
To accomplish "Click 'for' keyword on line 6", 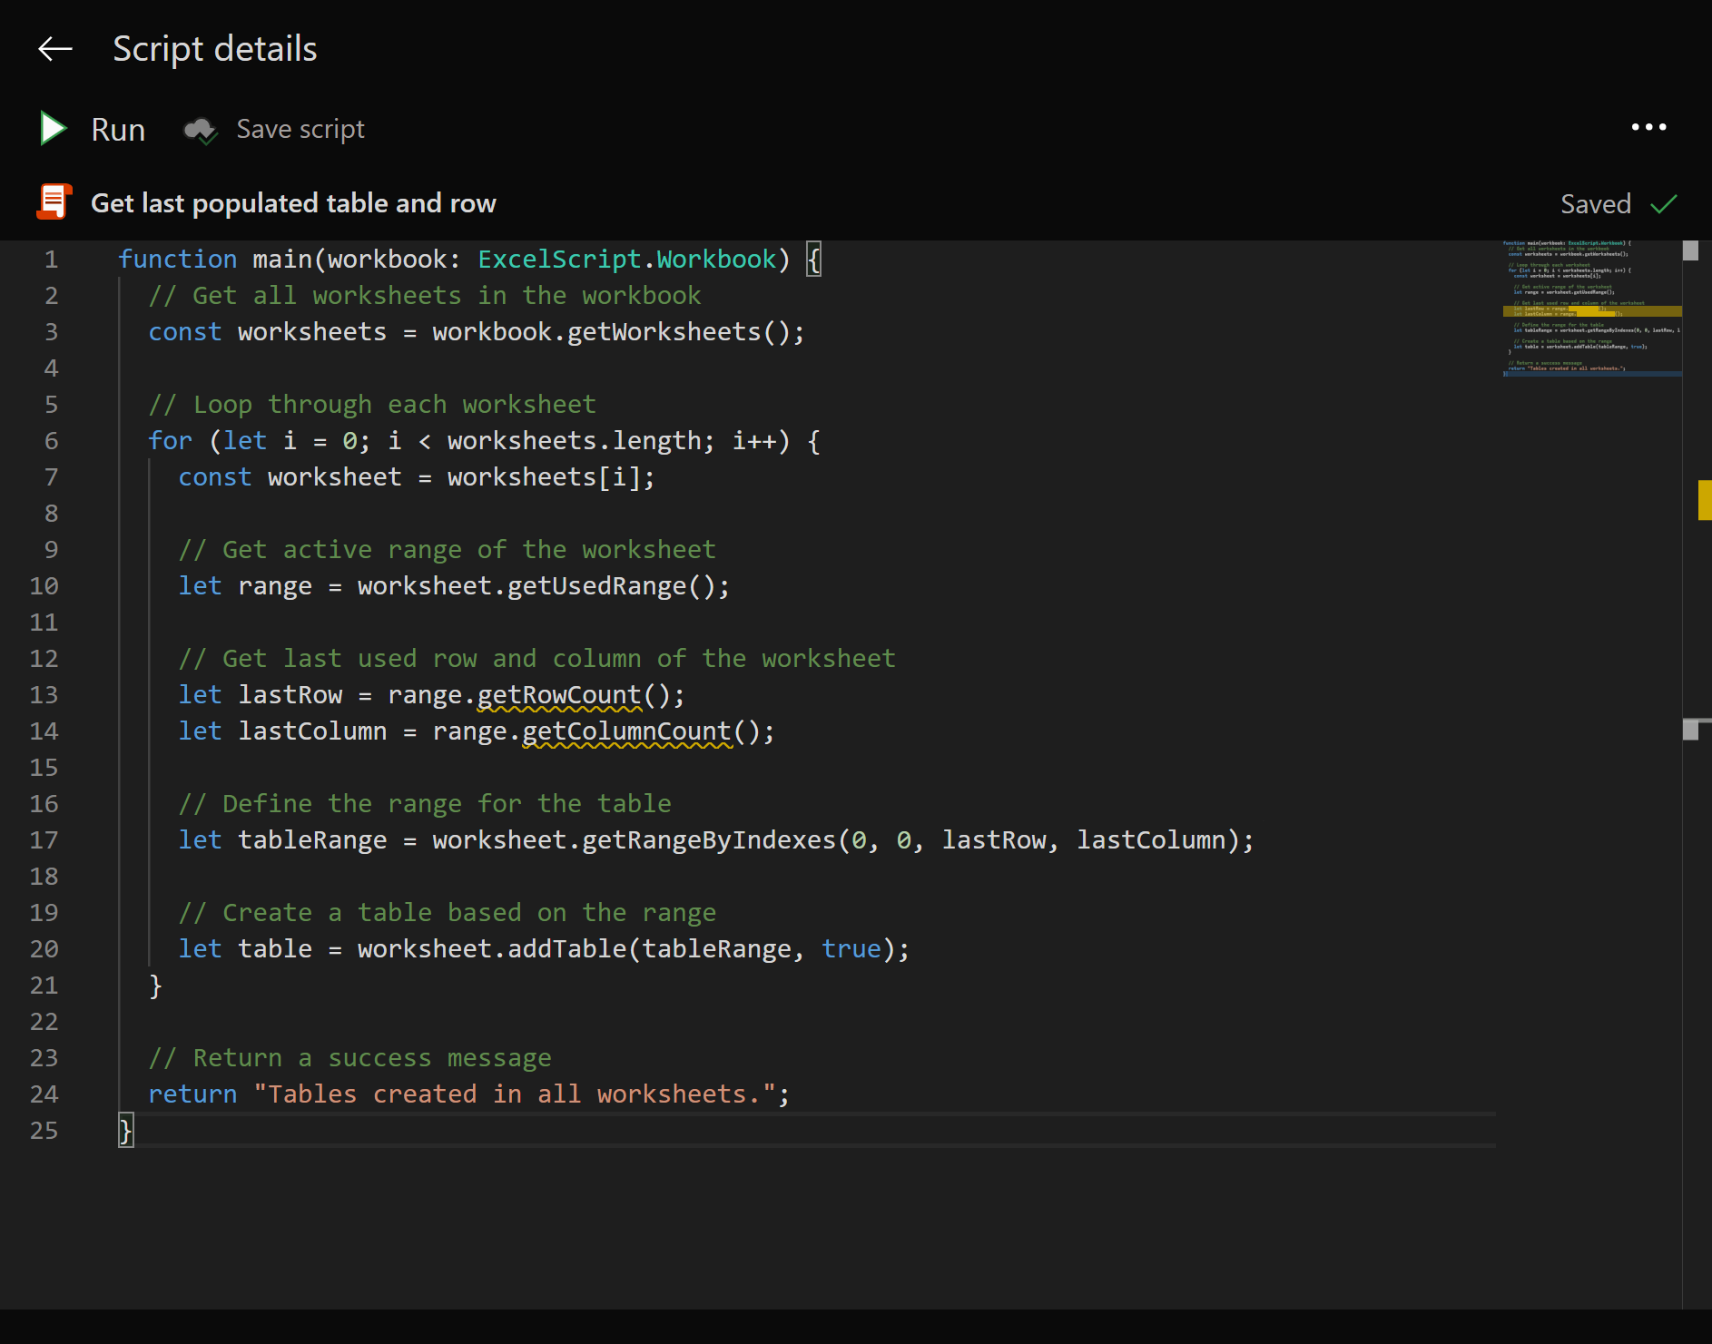I will coord(171,441).
